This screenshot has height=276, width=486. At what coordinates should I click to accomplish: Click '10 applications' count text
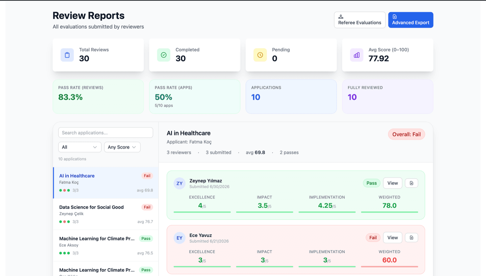(72, 159)
